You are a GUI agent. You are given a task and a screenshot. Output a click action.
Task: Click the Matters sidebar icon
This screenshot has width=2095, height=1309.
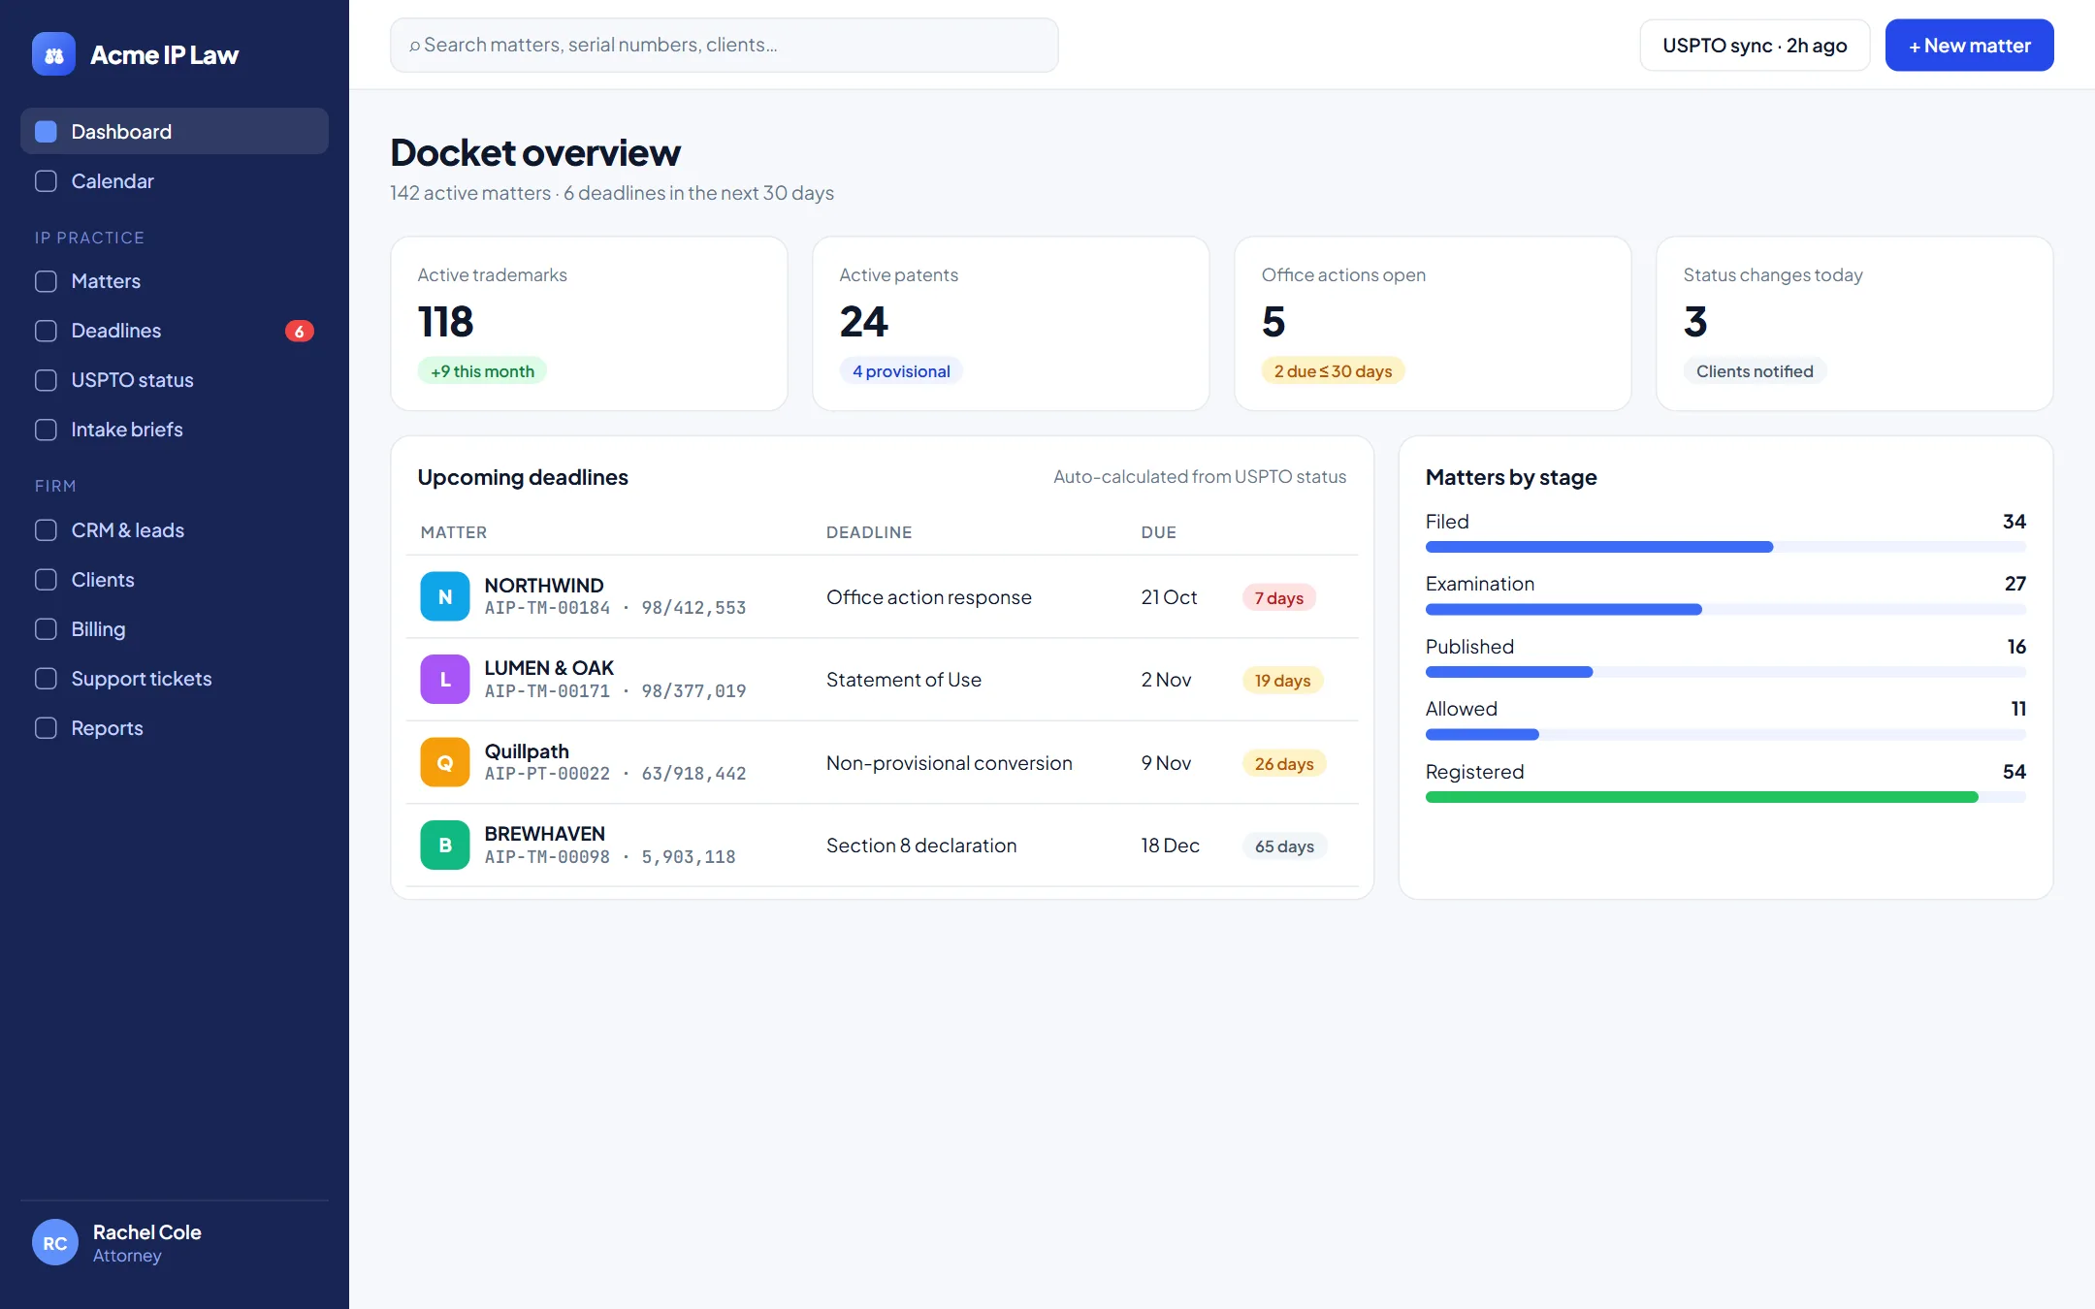pyautogui.click(x=46, y=281)
